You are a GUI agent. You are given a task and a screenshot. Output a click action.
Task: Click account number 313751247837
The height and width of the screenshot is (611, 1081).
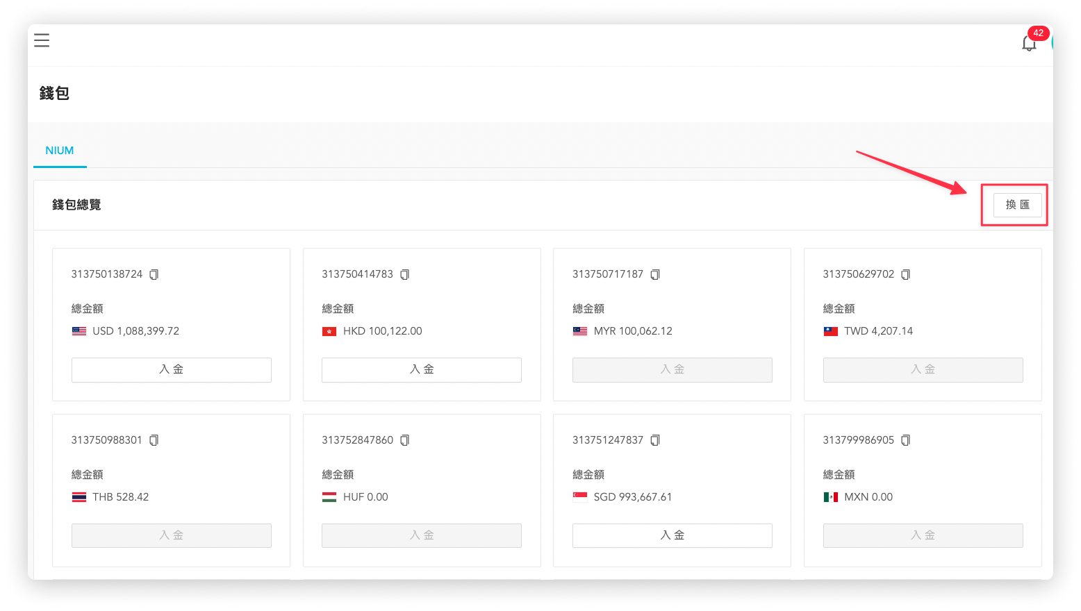[608, 440]
